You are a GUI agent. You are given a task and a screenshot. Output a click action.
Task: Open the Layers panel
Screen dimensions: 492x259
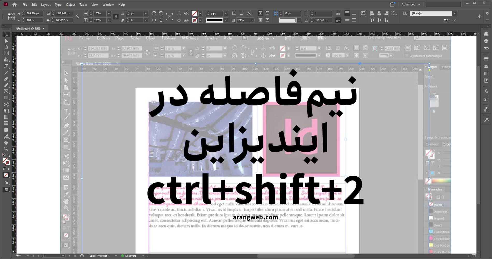[486, 41]
